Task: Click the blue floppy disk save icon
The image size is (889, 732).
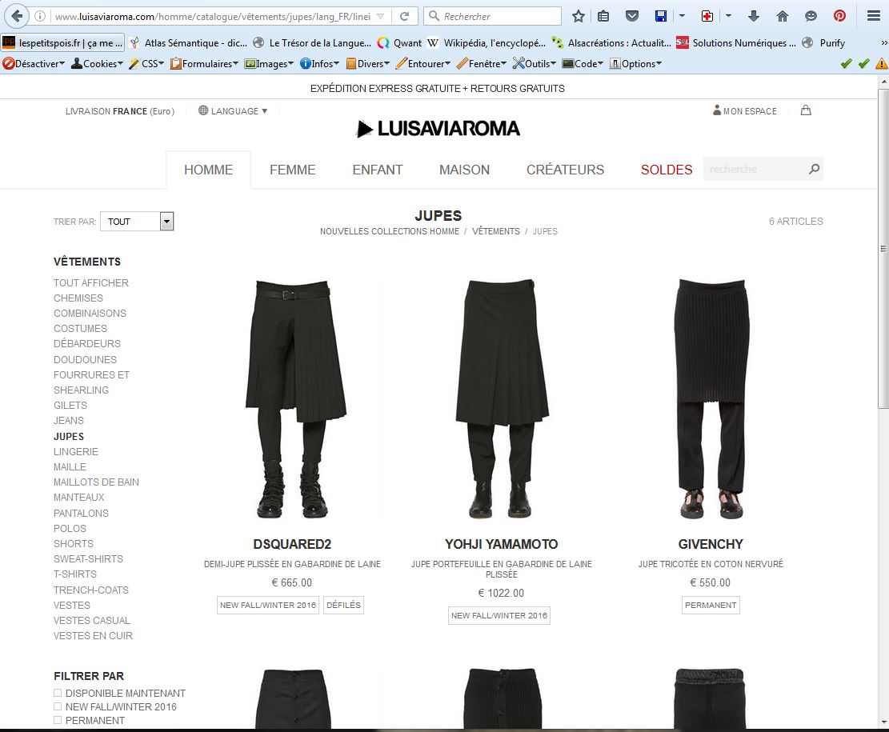Action: click(x=660, y=17)
